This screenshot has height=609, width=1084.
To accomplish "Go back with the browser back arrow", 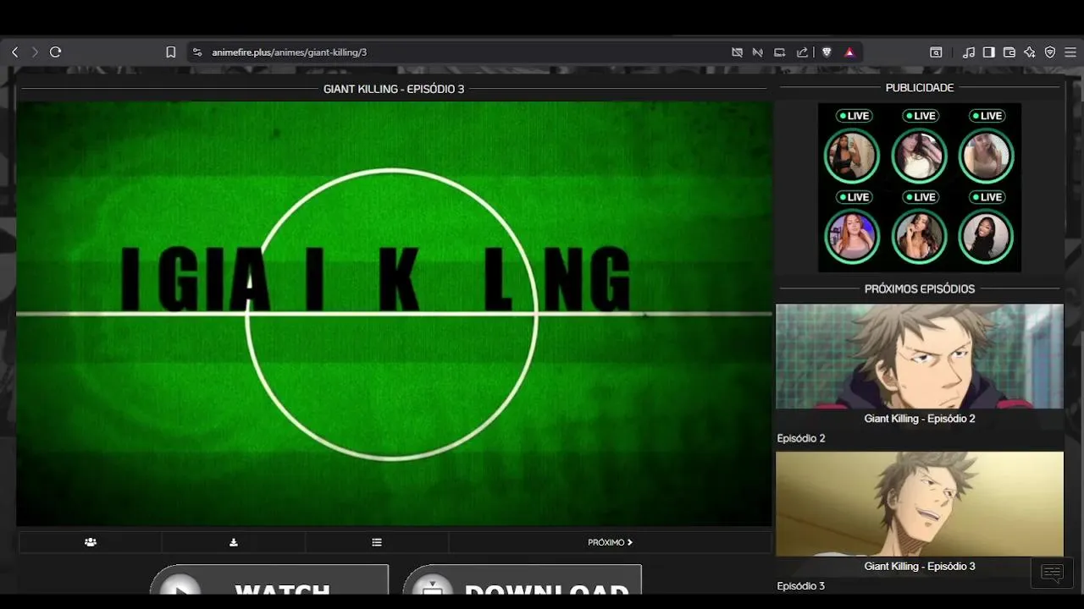I will [14, 52].
